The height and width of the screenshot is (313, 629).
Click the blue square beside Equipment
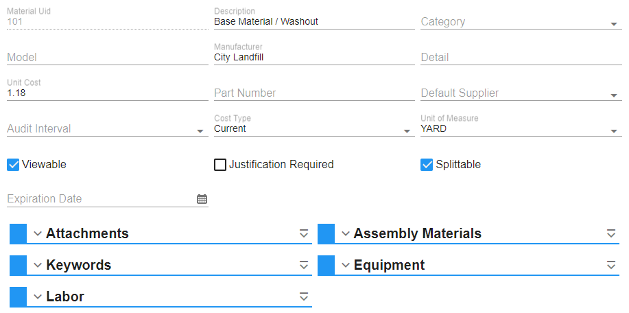coord(326,265)
